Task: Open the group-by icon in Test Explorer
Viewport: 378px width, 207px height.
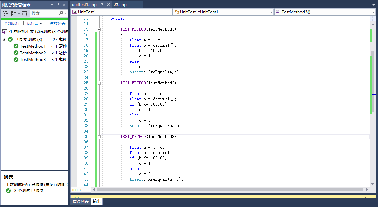Action: click(13, 13)
